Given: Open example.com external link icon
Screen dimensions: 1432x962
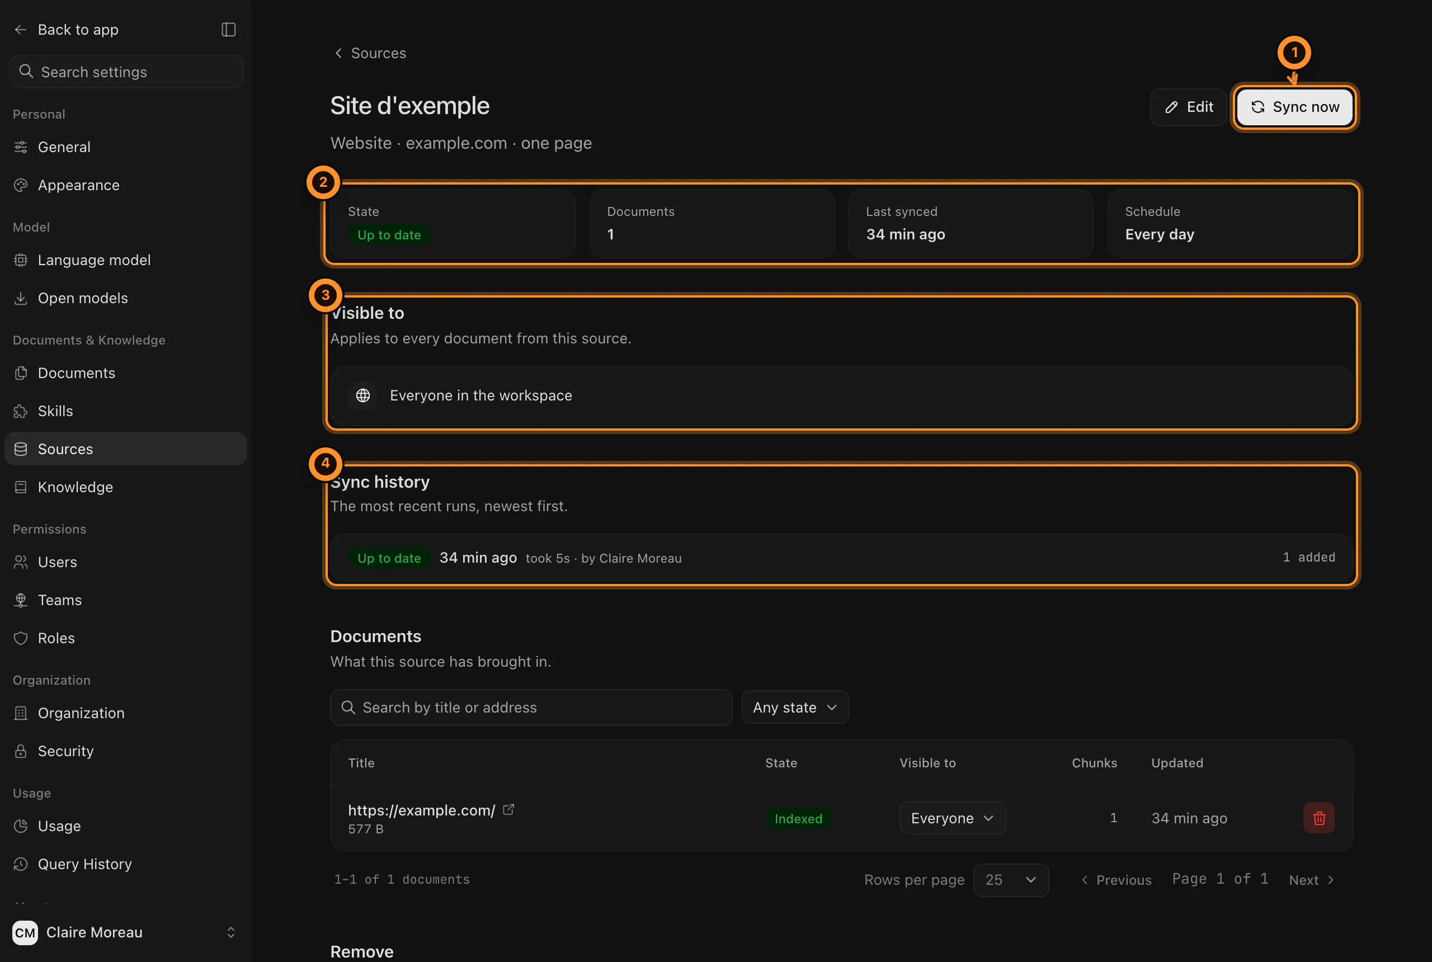Looking at the screenshot, I should coord(508,809).
